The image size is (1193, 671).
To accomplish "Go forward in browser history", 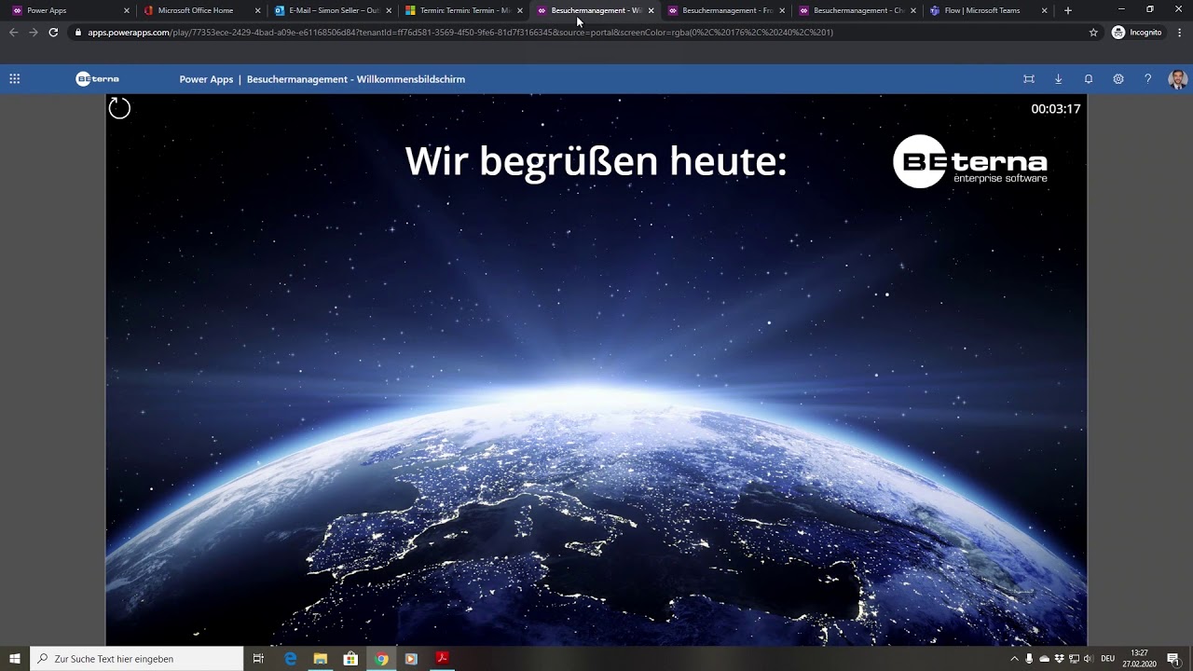I will pyautogui.click(x=34, y=32).
